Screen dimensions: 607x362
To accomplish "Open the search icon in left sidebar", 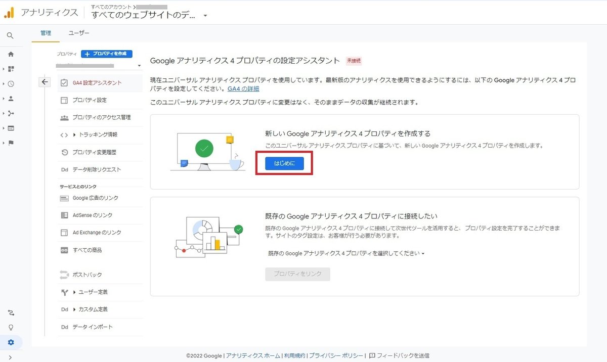I will pyautogui.click(x=11, y=35).
